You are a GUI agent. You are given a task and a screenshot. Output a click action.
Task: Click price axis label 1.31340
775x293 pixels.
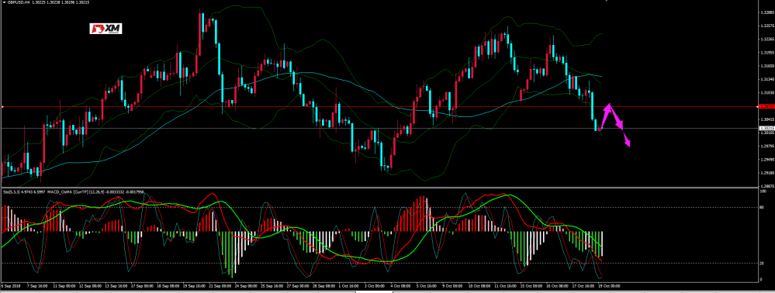point(767,79)
